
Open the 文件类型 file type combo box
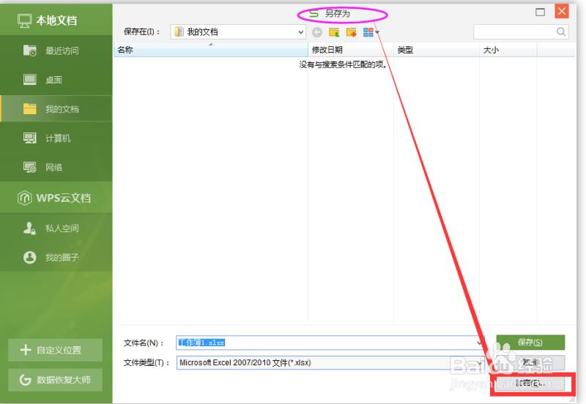(x=330, y=362)
